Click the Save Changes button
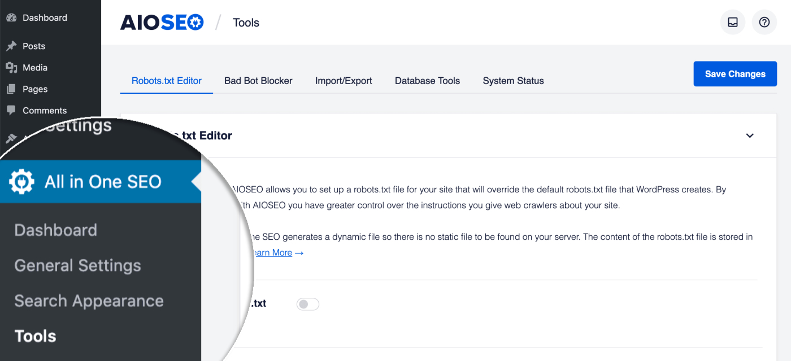Screen dimensions: 791x361 pyautogui.click(x=735, y=73)
